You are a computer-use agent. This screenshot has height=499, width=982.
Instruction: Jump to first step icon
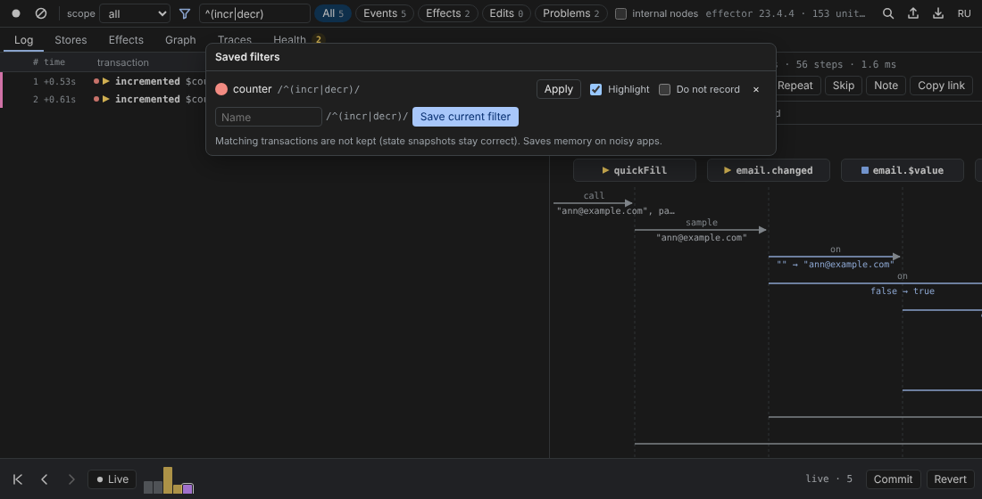click(x=18, y=479)
